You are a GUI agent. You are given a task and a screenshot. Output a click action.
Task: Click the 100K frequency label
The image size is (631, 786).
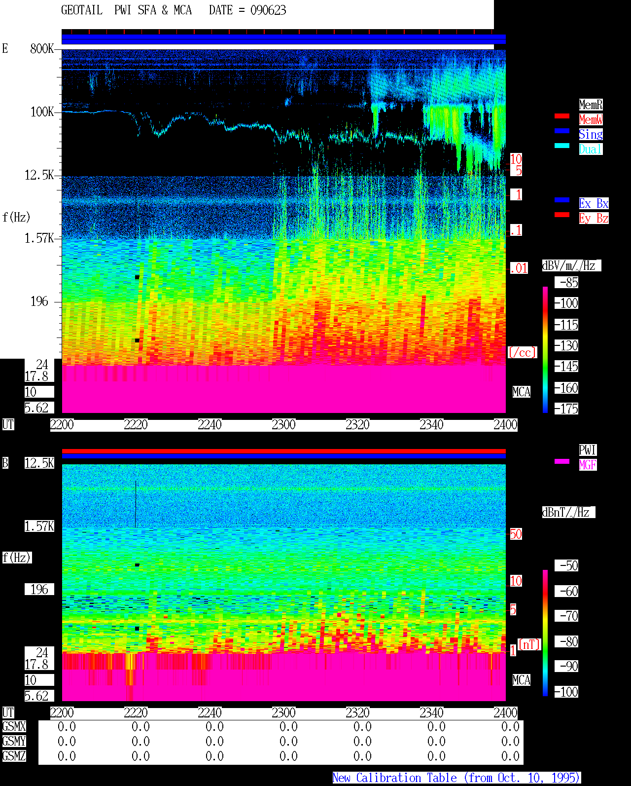[42, 112]
